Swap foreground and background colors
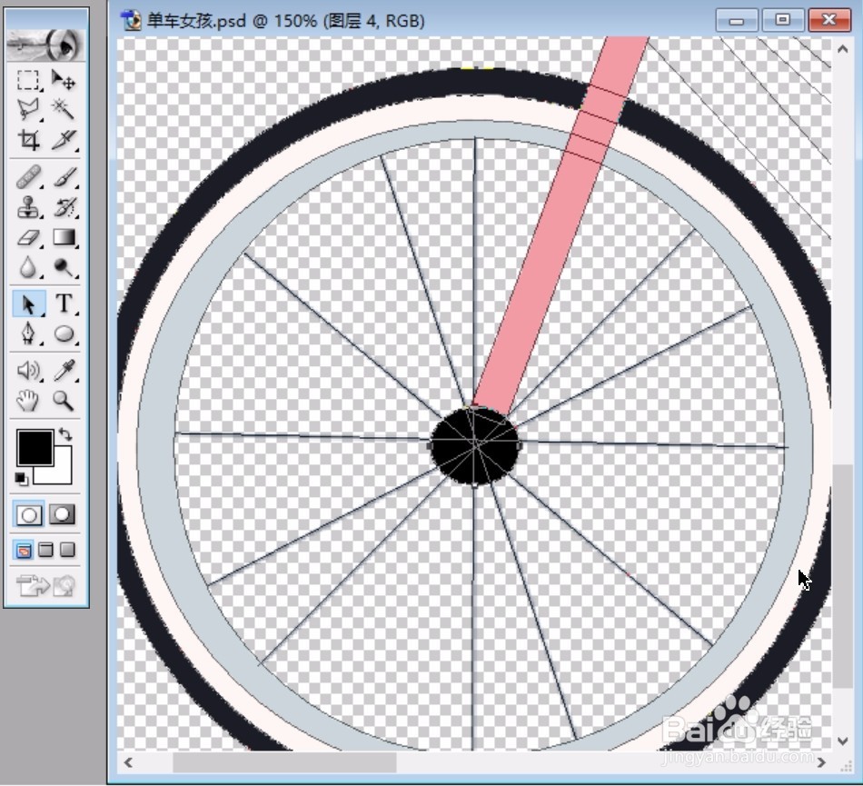Screen dimensions: 863x786 (x=65, y=434)
